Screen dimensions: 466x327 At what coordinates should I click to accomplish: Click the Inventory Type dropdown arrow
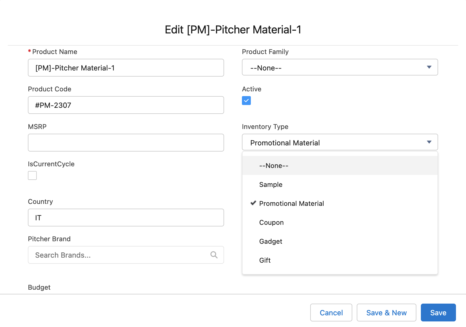click(x=429, y=142)
